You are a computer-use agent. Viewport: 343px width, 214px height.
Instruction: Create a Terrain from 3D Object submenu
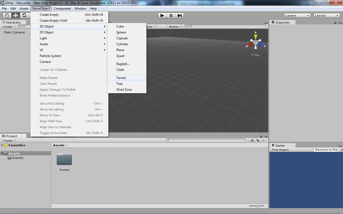(x=127, y=78)
